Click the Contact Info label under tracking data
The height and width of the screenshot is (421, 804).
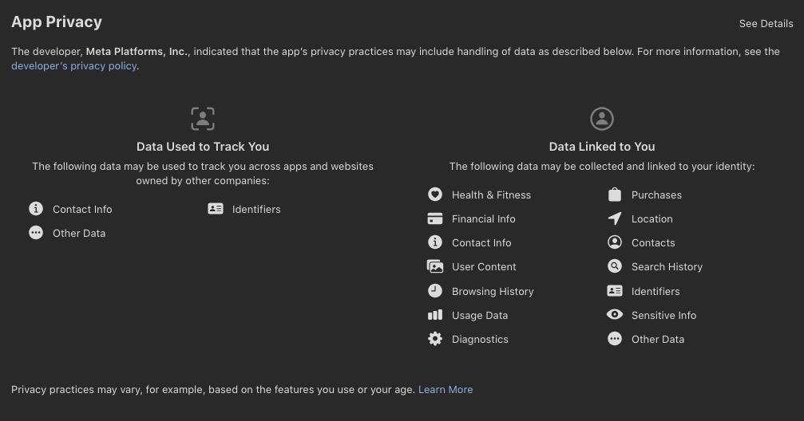pyautogui.click(x=82, y=209)
